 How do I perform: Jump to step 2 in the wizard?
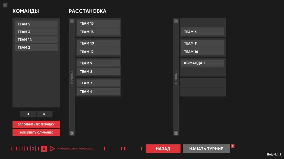pyautogui.click(x=22, y=148)
